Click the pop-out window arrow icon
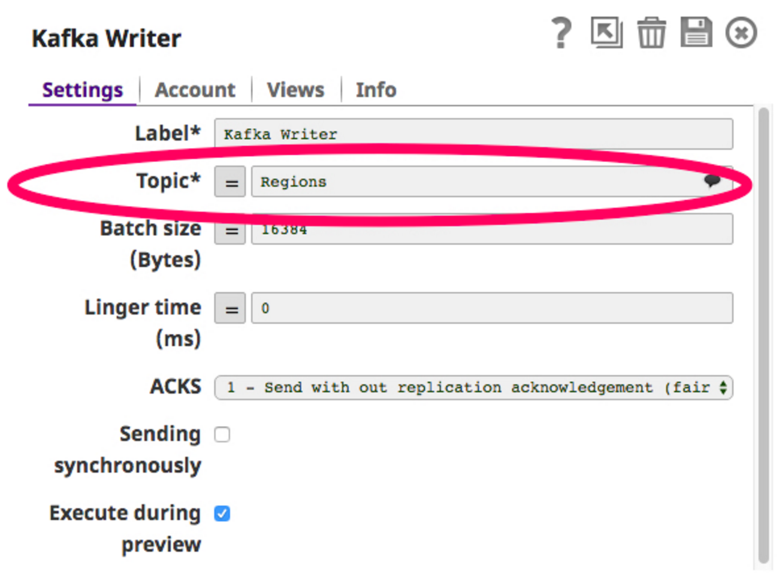Screen dimensions: 779x574 click(x=606, y=32)
